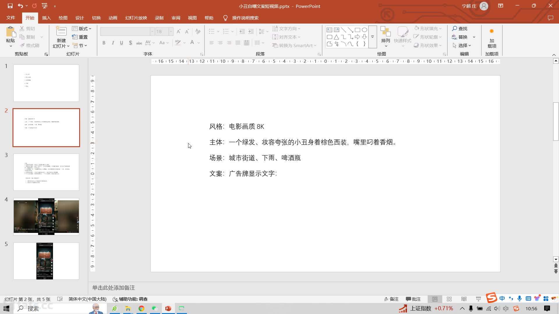
Task: Toggle the Notes pane in status bar
Action: pos(391,299)
